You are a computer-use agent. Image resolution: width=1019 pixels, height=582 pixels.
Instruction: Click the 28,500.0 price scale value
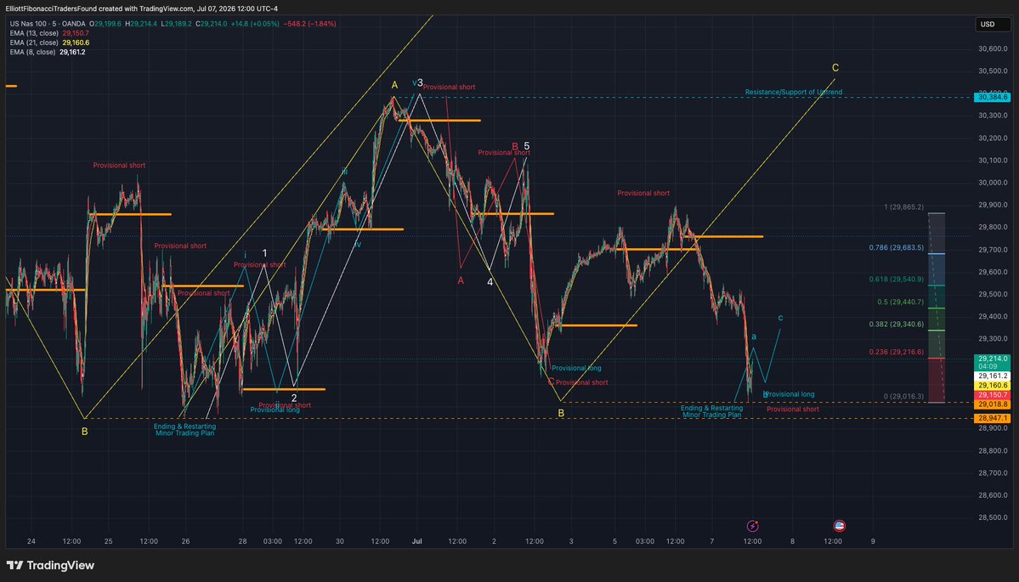(993, 517)
